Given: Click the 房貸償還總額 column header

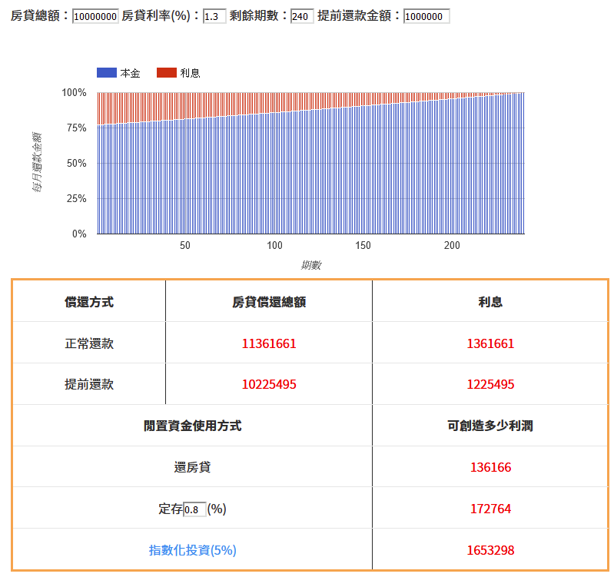Looking at the screenshot, I should (x=269, y=302).
